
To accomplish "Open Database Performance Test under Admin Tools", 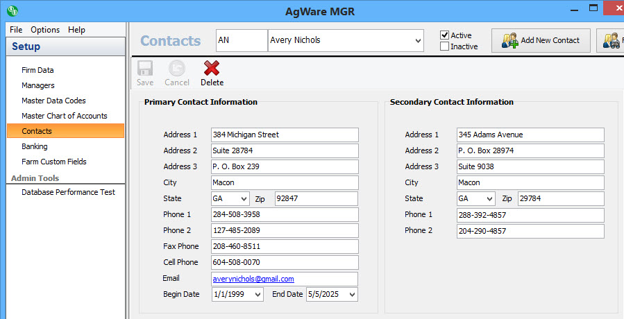I will (x=68, y=192).
